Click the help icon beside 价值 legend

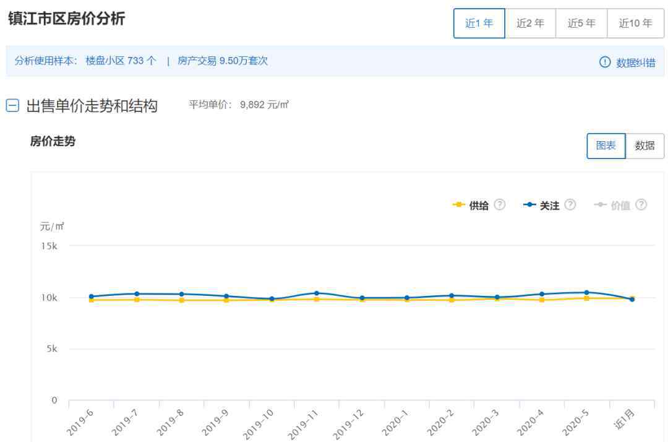click(x=641, y=205)
